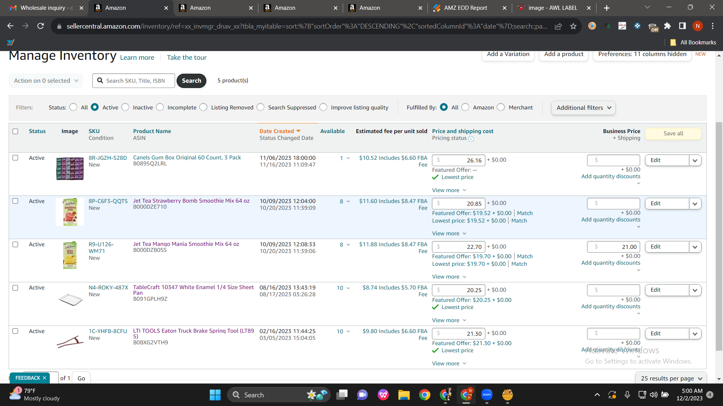Click the Add a Variation button
The image size is (723, 406).
click(x=508, y=55)
